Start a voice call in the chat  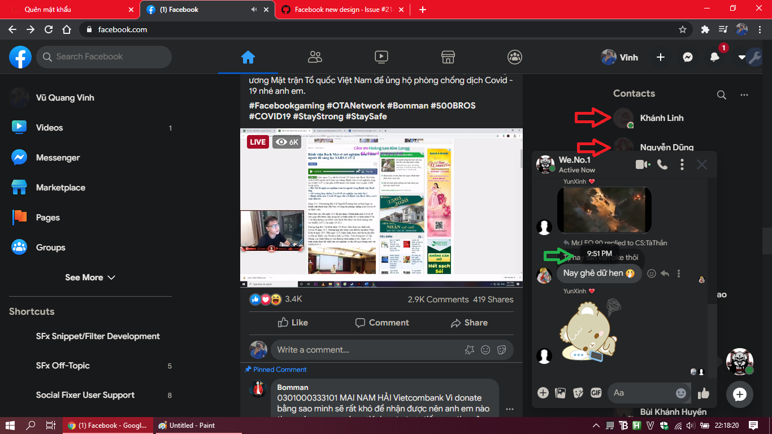[x=661, y=163]
